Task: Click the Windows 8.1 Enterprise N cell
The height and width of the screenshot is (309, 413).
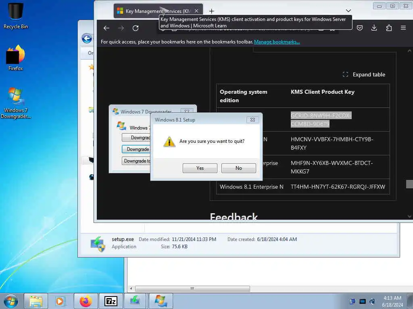Action: (252, 187)
